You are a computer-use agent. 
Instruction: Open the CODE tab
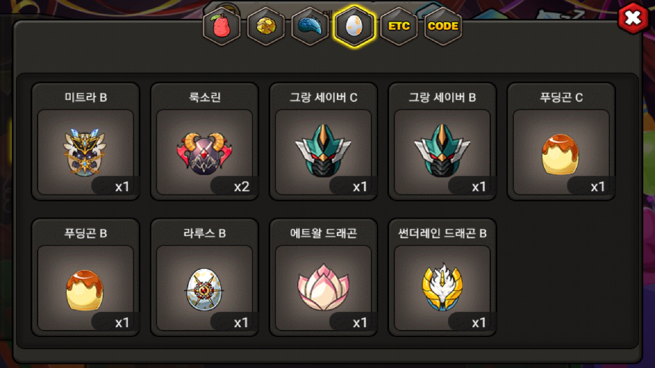443,26
